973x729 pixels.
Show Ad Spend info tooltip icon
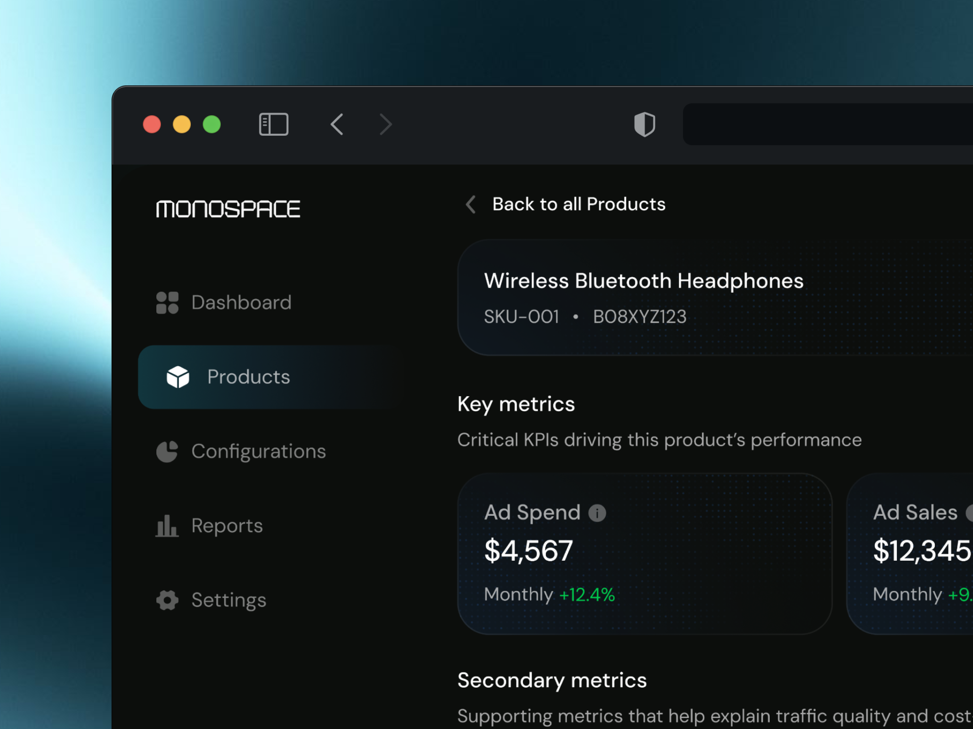(x=597, y=513)
